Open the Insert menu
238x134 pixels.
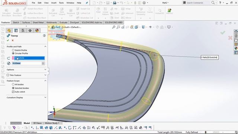54,3
